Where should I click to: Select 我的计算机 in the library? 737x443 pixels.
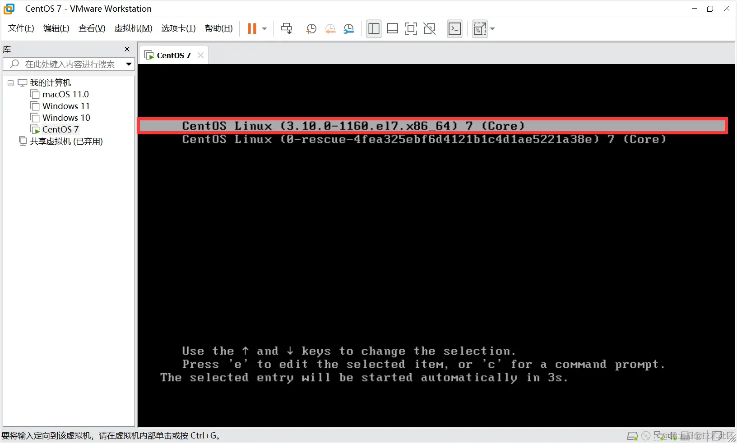pyautogui.click(x=51, y=83)
